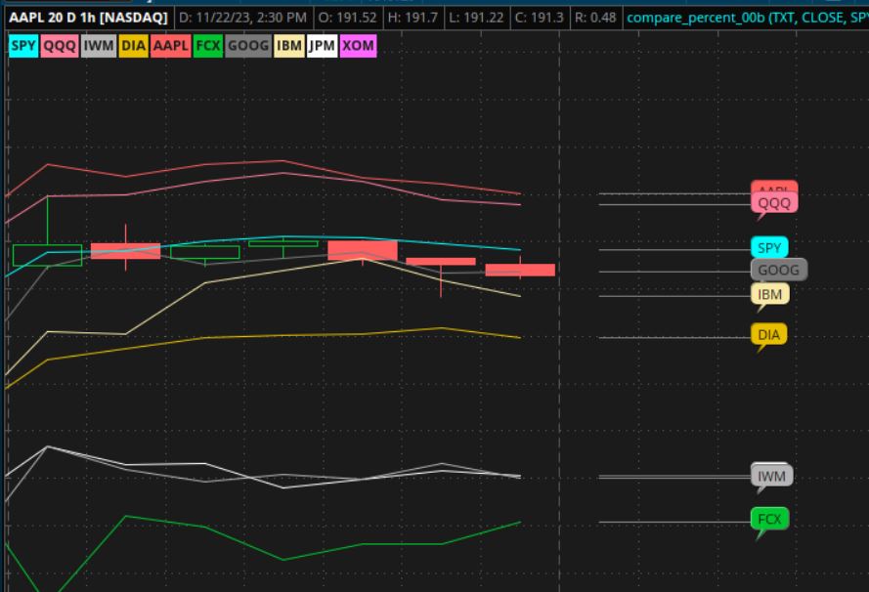869x592 pixels.
Task: Click the gold DIA chart bubble
Action: pos(768,334)
